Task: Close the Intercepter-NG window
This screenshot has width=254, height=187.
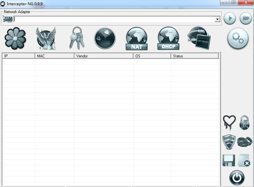Action: click(246, 3)
